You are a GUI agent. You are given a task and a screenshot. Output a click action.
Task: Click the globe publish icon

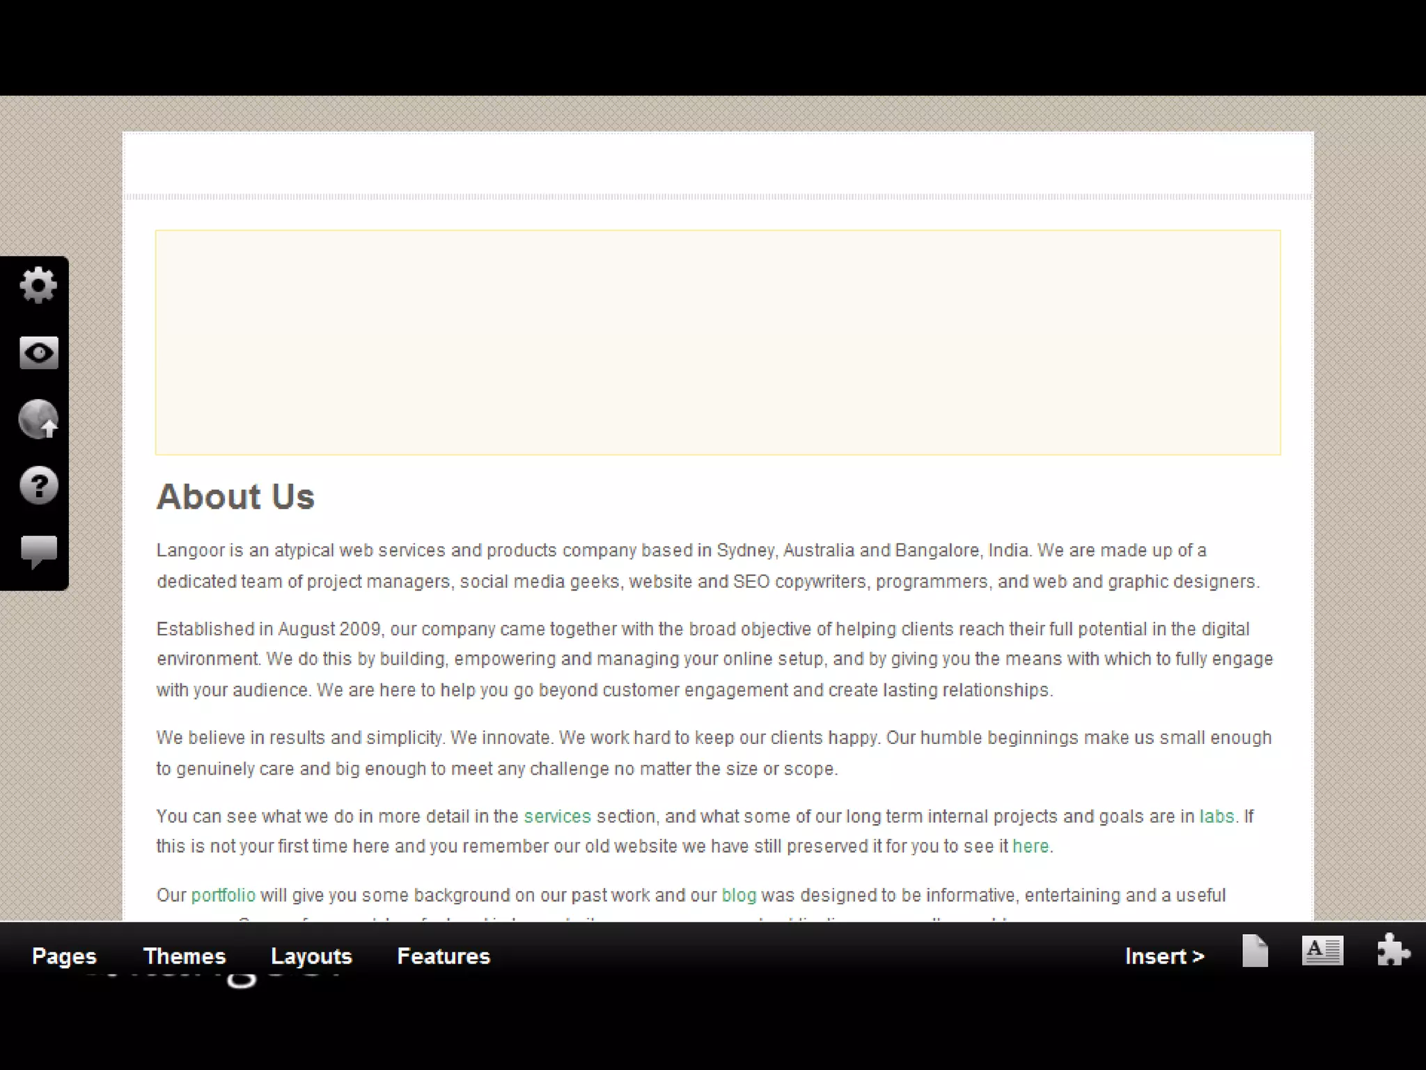tap(38, 419)
